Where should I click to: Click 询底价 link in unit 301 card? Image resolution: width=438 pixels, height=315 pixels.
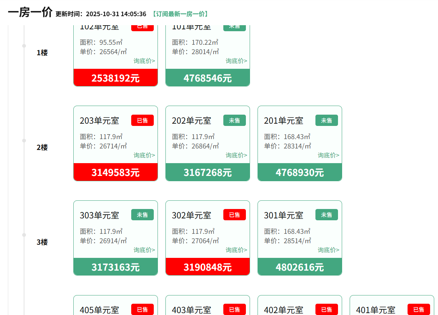(x=328, y=250)
